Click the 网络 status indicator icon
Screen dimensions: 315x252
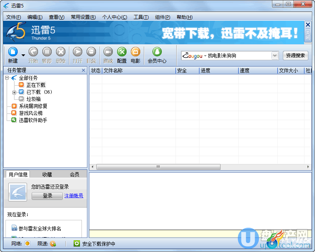pos(27,243)
